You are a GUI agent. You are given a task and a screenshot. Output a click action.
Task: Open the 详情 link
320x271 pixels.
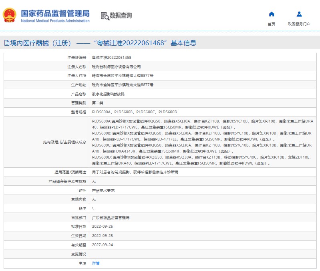click(x=96, y=263)
